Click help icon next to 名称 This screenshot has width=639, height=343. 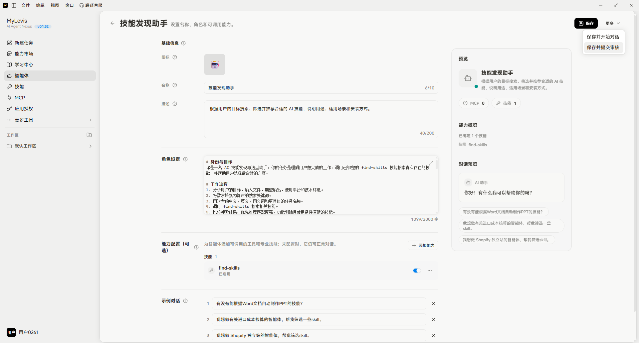(x=175, y=85)
